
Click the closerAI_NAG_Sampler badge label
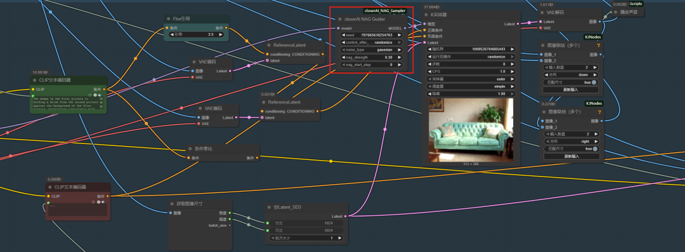click(x=385, y=11)
